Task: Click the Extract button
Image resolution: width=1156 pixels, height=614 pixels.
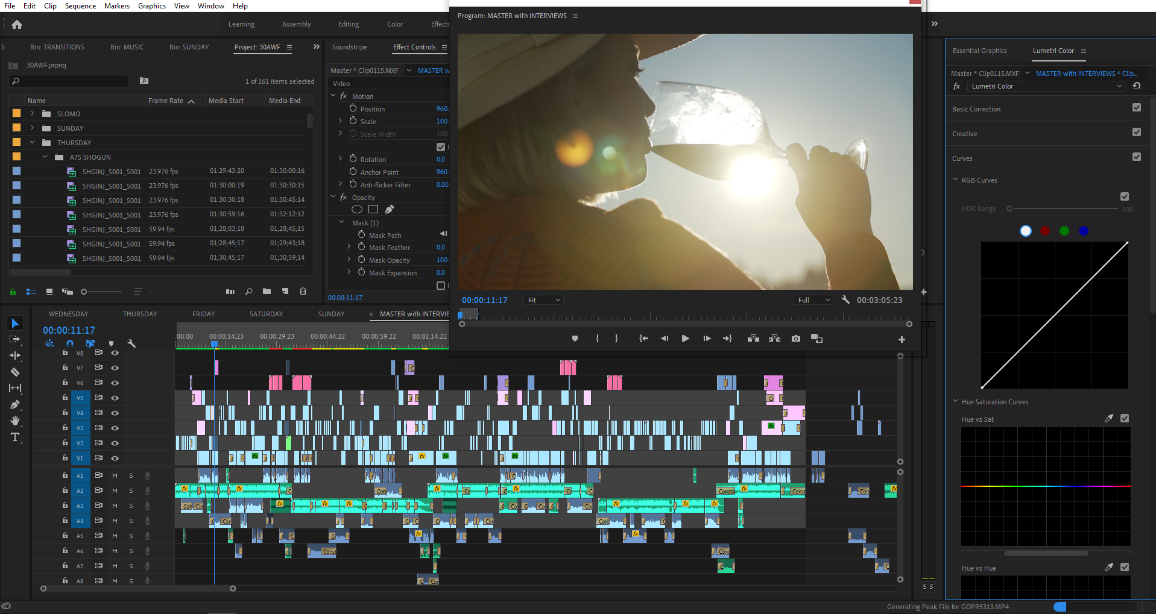Action: (x=774, y=339)
